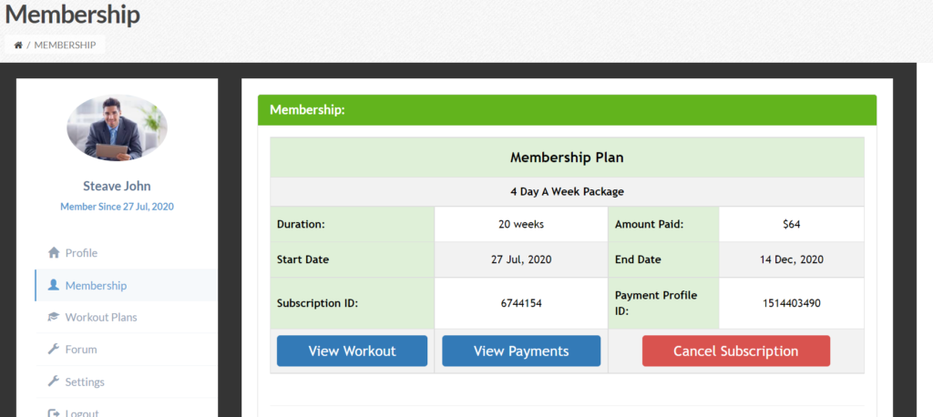The height and width of the screenshot is (417, 933).
Task: Open View Payments
Action: tap(521, 351)
